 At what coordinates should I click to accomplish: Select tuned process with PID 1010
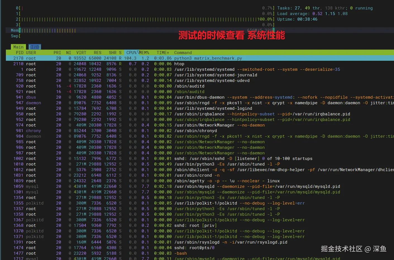(200, 164)
